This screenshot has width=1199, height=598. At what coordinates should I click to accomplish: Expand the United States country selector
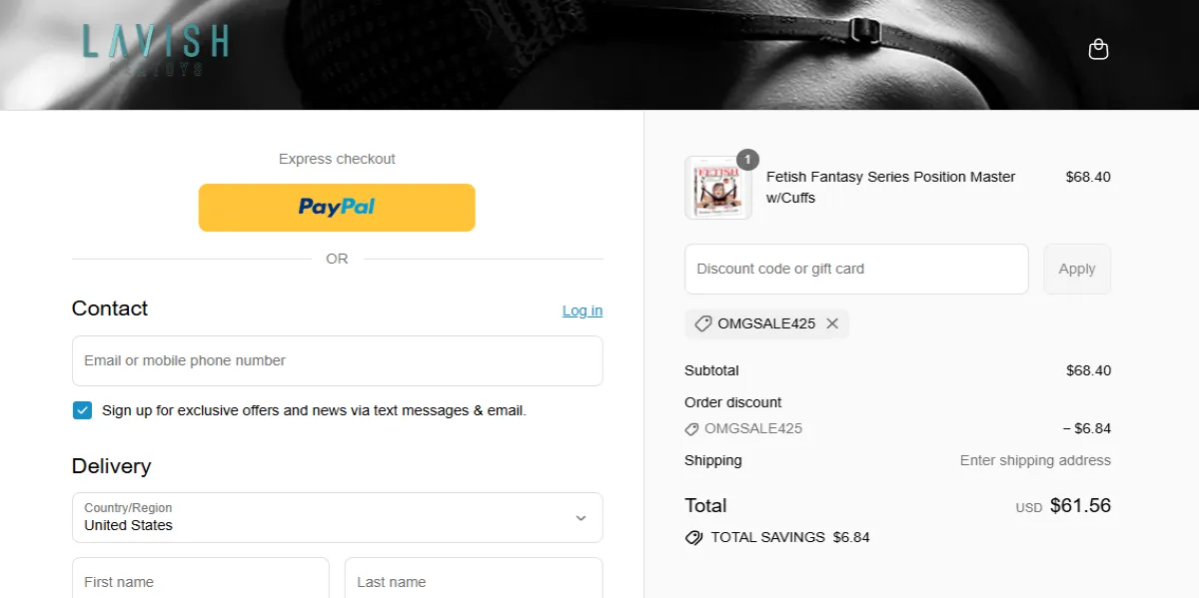coord(337,517)
